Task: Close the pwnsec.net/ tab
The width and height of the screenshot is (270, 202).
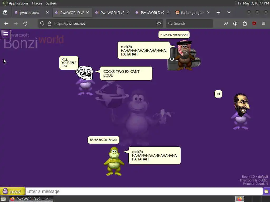Action: pos(47,12)
